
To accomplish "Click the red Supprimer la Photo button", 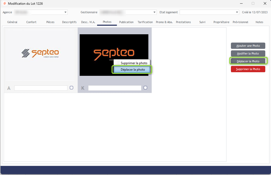I will click(x=248, y=69).
